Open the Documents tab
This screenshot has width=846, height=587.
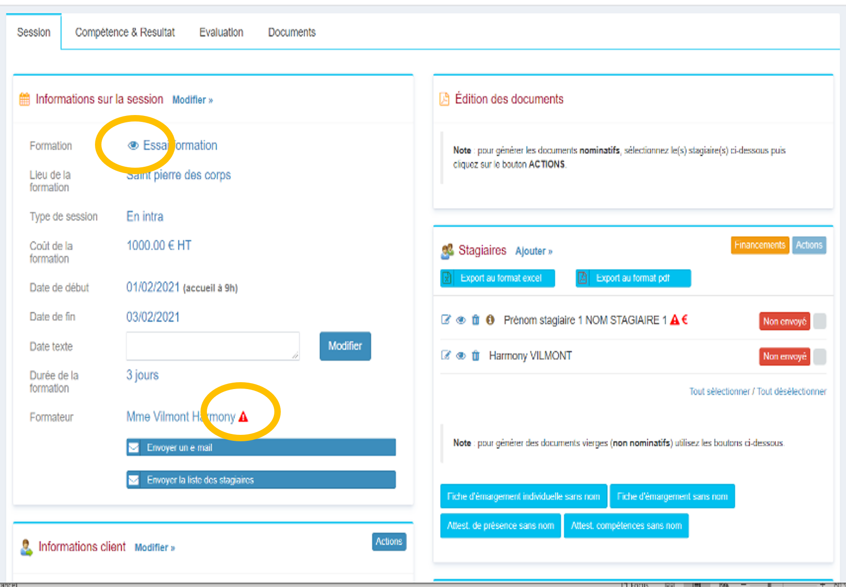coord(292,33)
